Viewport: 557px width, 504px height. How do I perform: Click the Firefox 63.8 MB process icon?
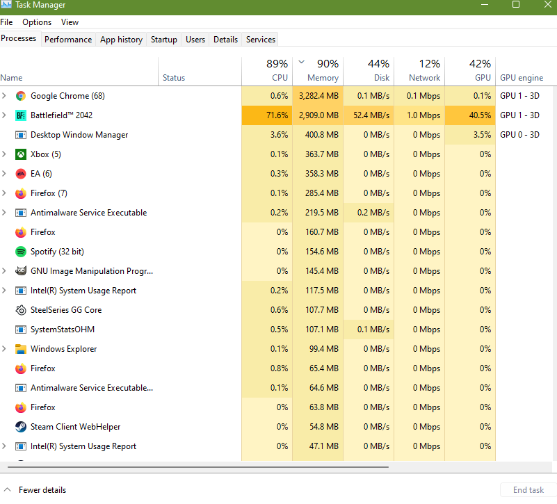click(21, 407)
